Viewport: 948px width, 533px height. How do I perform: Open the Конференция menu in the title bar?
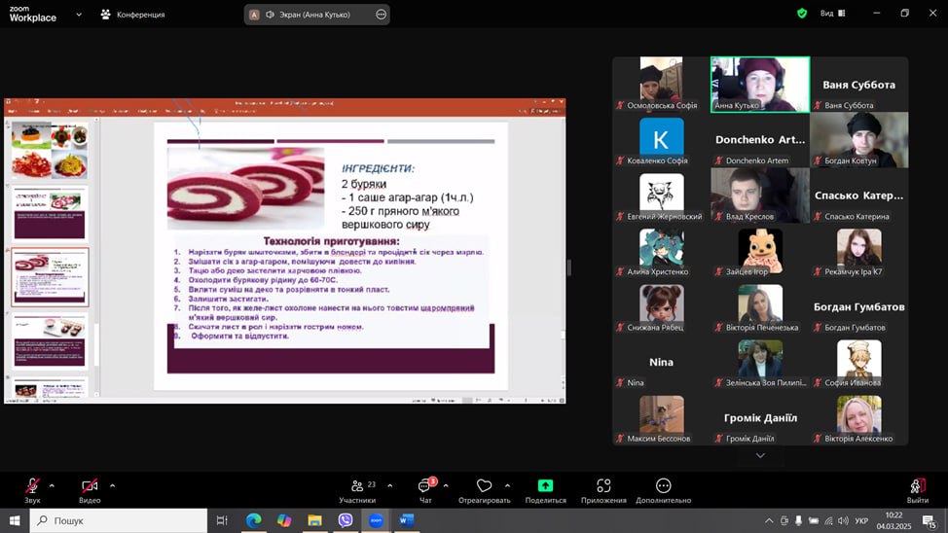click(x=133, y=15)
